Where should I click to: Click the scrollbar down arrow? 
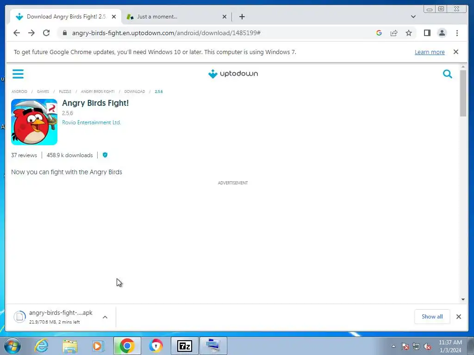[x=463, y=299]
